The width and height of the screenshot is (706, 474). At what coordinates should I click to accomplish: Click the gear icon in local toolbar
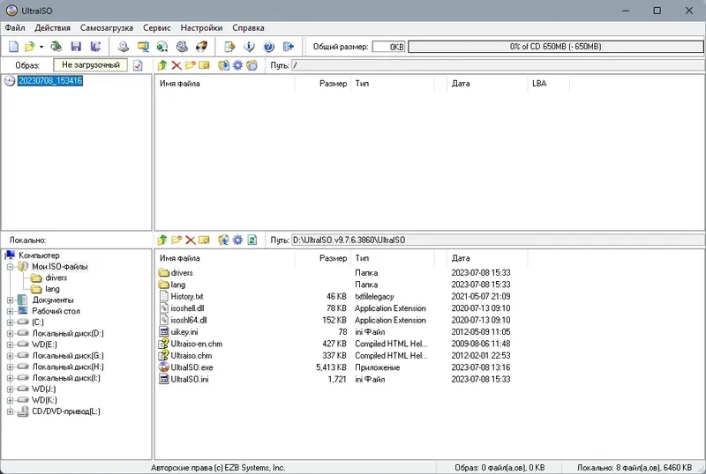[x=237, y=241]
